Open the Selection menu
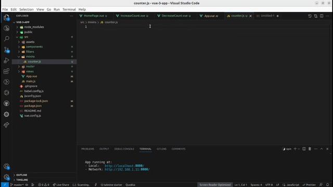This screenshot has width=333, height=187. (27, 9)
